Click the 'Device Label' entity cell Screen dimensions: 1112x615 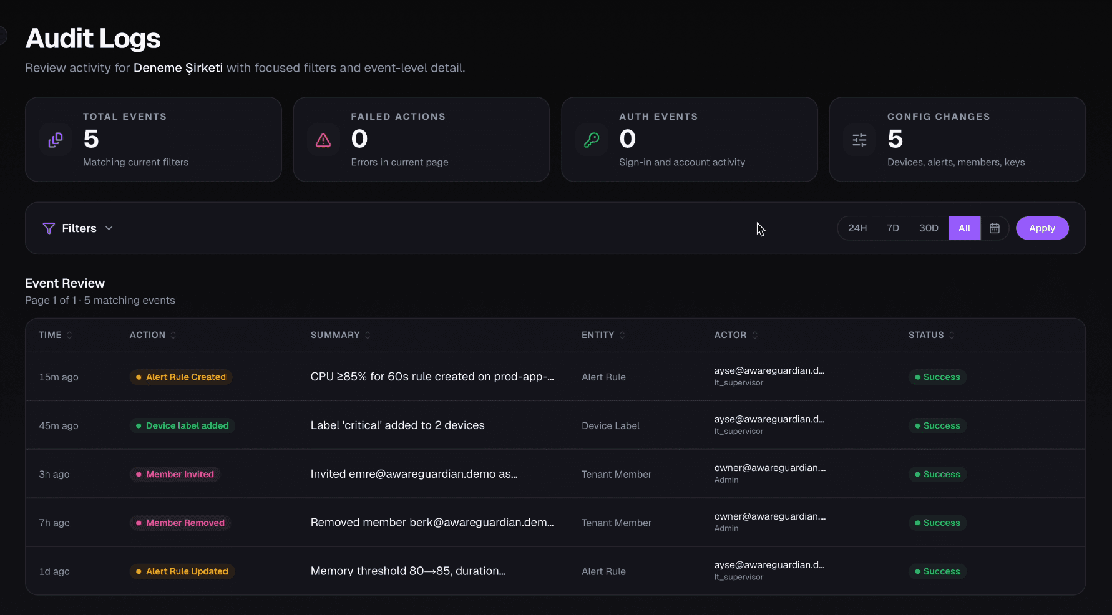tap(611, 425)
